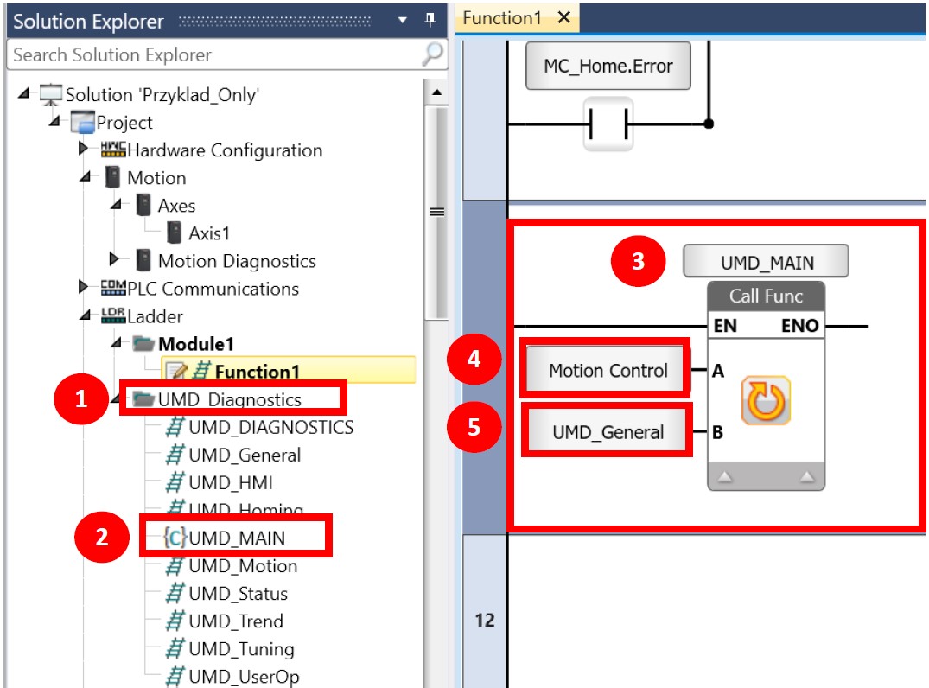
Task: Collapse the Project node
Action: point(54,122)
